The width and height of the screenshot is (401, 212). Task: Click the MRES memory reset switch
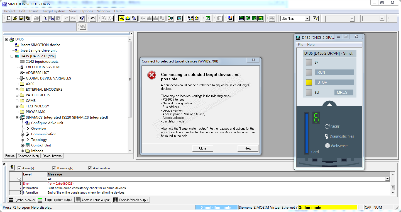click(x=344, y=92)
